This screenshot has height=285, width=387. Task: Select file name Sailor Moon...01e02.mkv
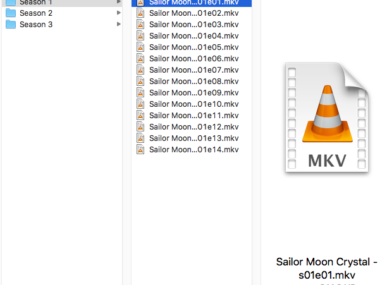[194, 13]
